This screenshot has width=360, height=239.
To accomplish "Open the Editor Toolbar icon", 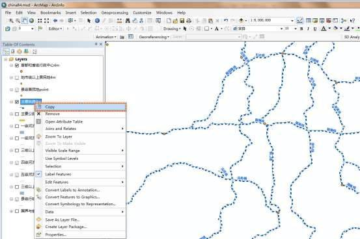I will pyautogui.click(x=299, y=21).
